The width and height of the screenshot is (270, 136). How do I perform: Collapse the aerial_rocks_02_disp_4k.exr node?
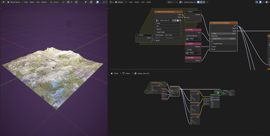[156, 12]
